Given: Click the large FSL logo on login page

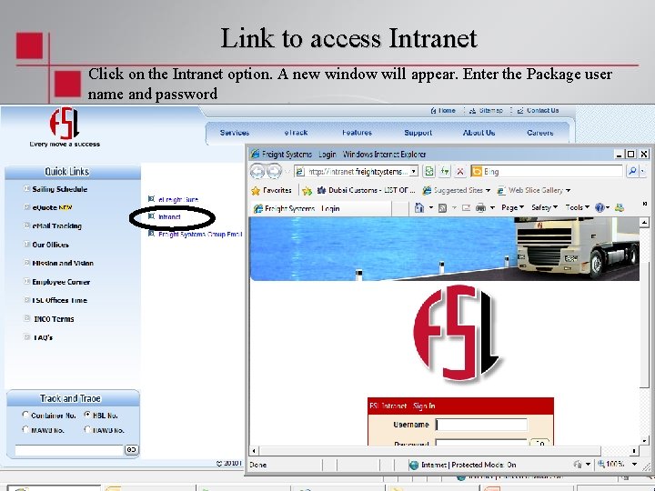Looking at the screenshot, I should [x=458, y=333].
